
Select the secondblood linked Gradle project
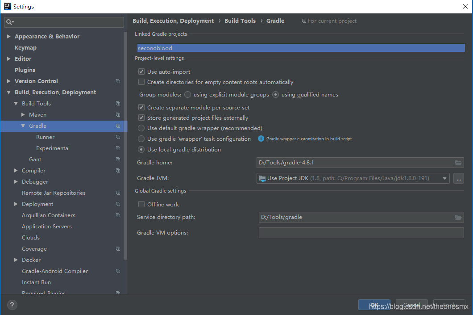(301, 48)
